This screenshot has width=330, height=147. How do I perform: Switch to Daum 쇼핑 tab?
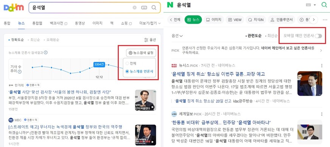pyautogui.click(x=126, y=23)
